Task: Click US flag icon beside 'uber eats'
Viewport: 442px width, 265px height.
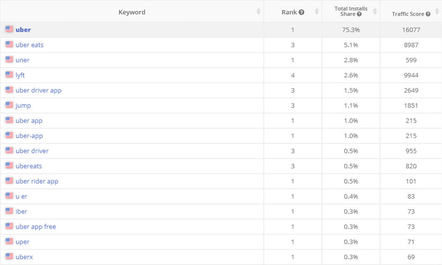Action: [x=9, y=45]
